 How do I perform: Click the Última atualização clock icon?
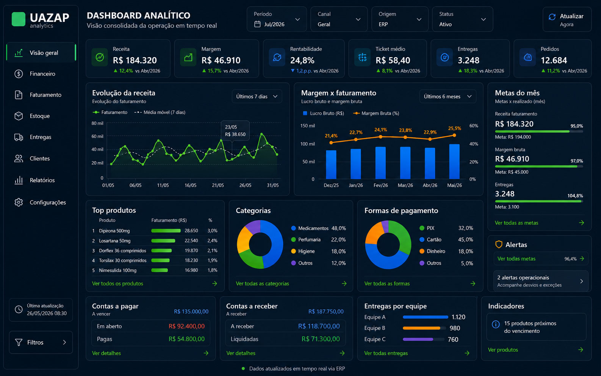tap(19, 309)
